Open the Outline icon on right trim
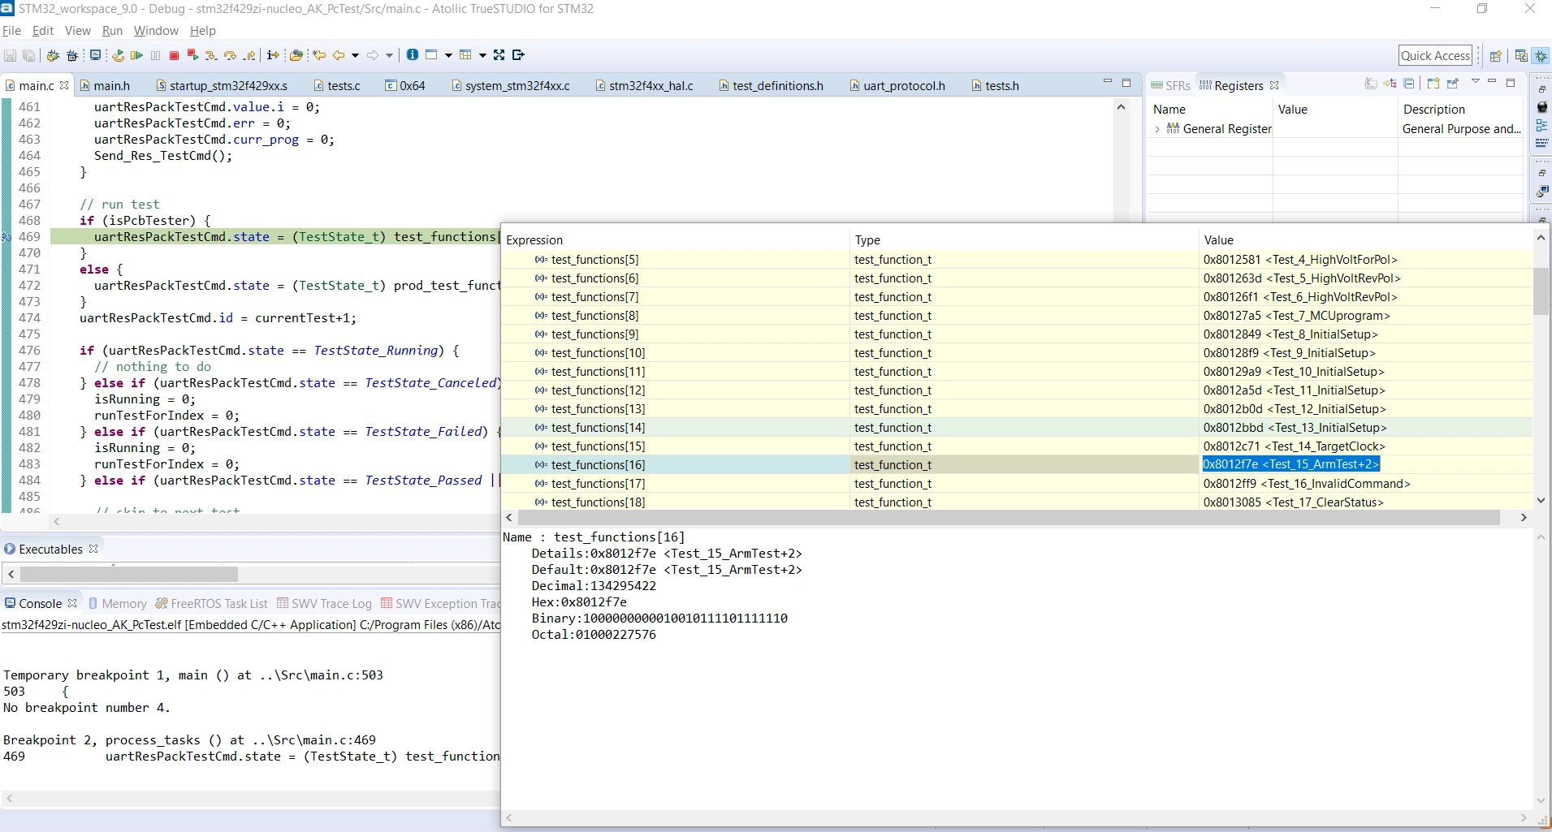Image resolution: width=1552 pixels, height=832 pixels. point(1542,126)
